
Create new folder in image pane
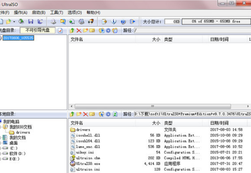(x=85, y=31)
